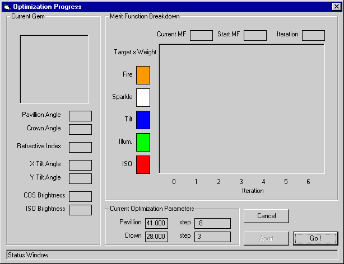
Task: Click the X Tilt Angle field
Action: click(x=80, y=165)
